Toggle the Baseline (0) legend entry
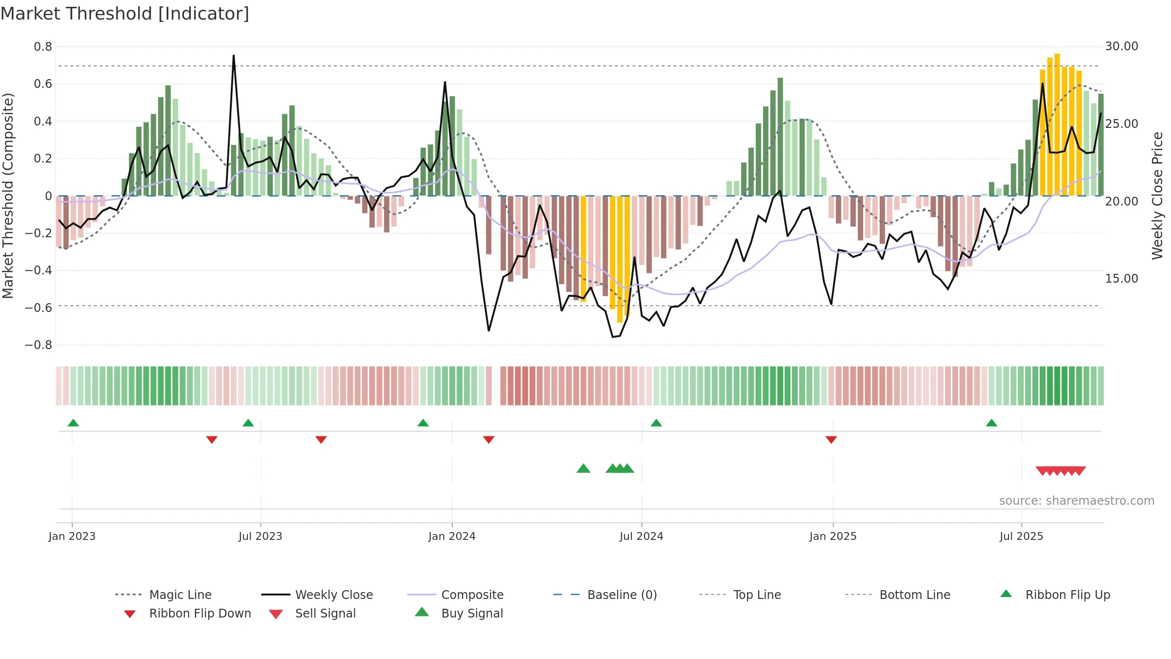The image size is (1171, 659). click(605, 595)
